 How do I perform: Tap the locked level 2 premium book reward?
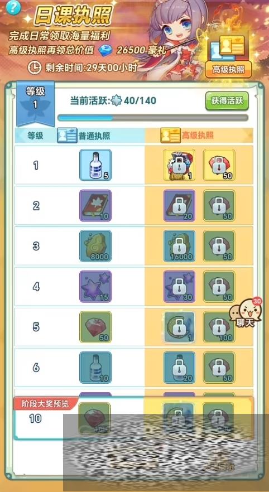[x=179, y=205]
